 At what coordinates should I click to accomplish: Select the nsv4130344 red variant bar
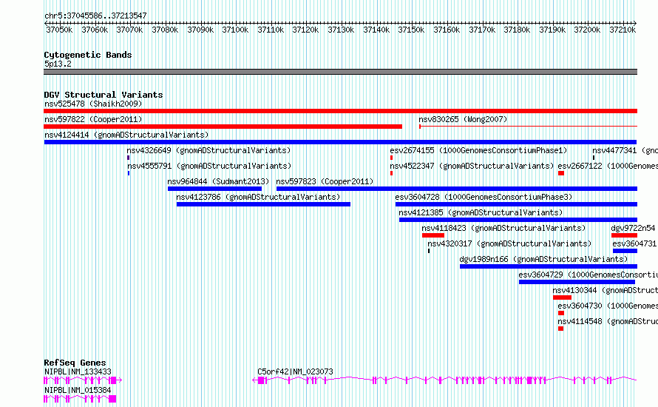pyautogui.click(x=562, y=297)
